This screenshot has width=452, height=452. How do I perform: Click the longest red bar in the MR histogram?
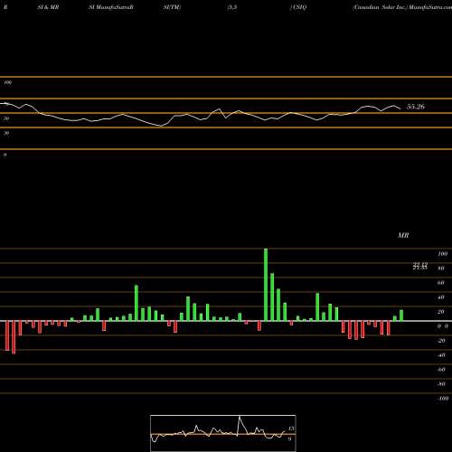click(14, 337)
